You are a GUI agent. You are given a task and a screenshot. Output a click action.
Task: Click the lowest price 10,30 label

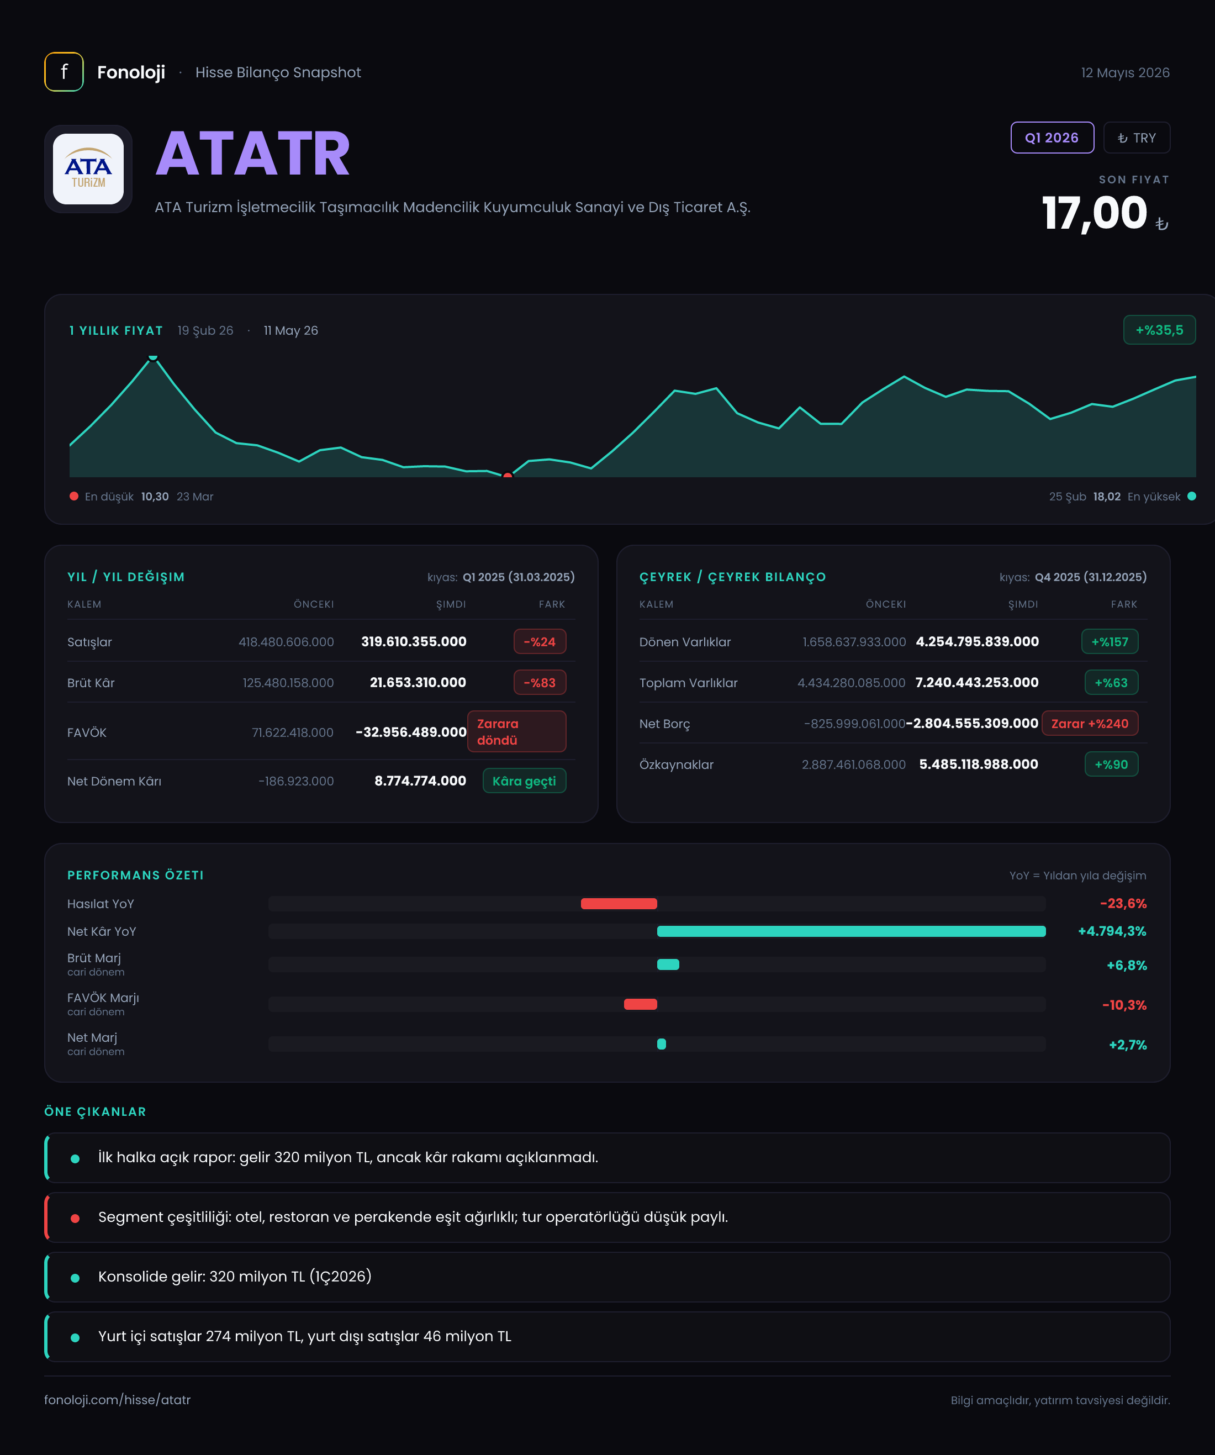[155, 497]
